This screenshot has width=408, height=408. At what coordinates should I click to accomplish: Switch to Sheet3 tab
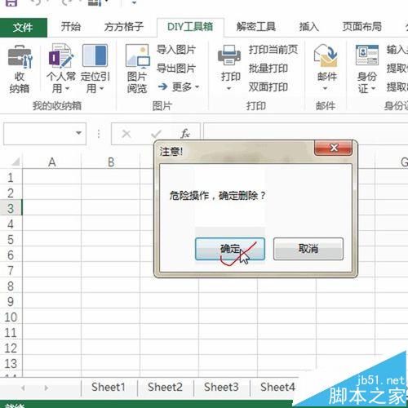[221, 388]
